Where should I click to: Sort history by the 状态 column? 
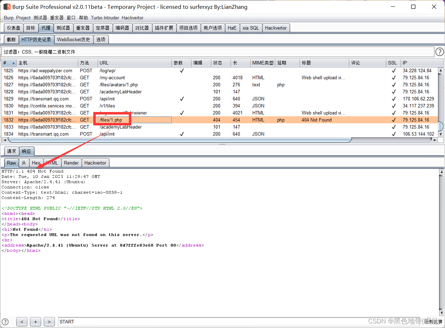click(x=221, y=63)
